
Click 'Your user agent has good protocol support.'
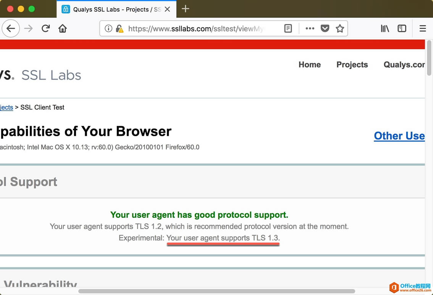199,215
